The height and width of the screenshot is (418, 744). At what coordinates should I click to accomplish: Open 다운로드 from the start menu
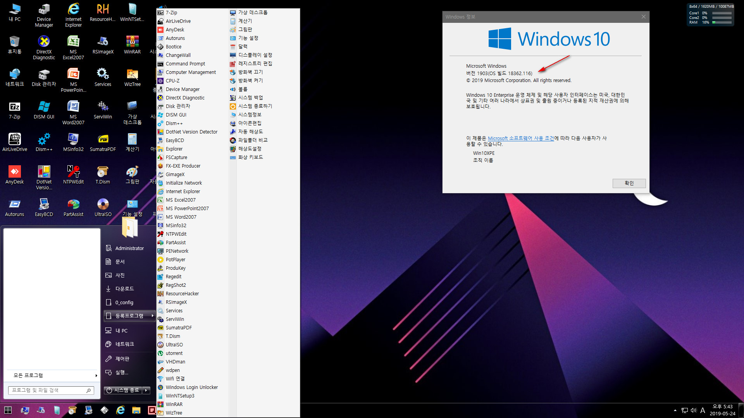click(129, 289)
